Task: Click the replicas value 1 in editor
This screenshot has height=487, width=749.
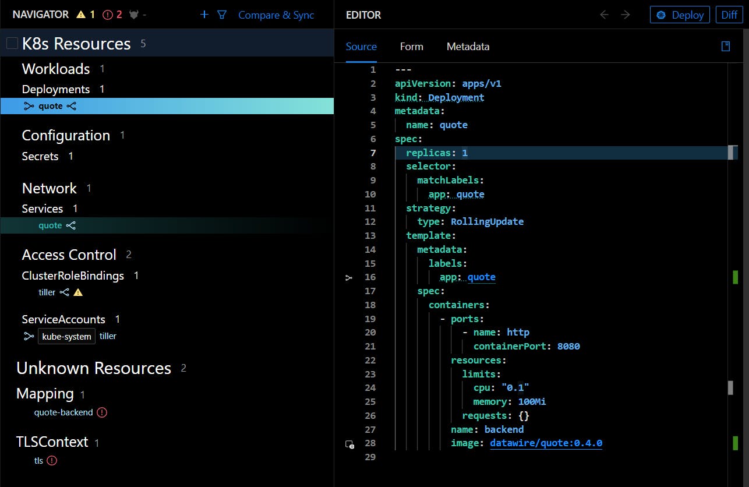Action: tap(465, 153)
